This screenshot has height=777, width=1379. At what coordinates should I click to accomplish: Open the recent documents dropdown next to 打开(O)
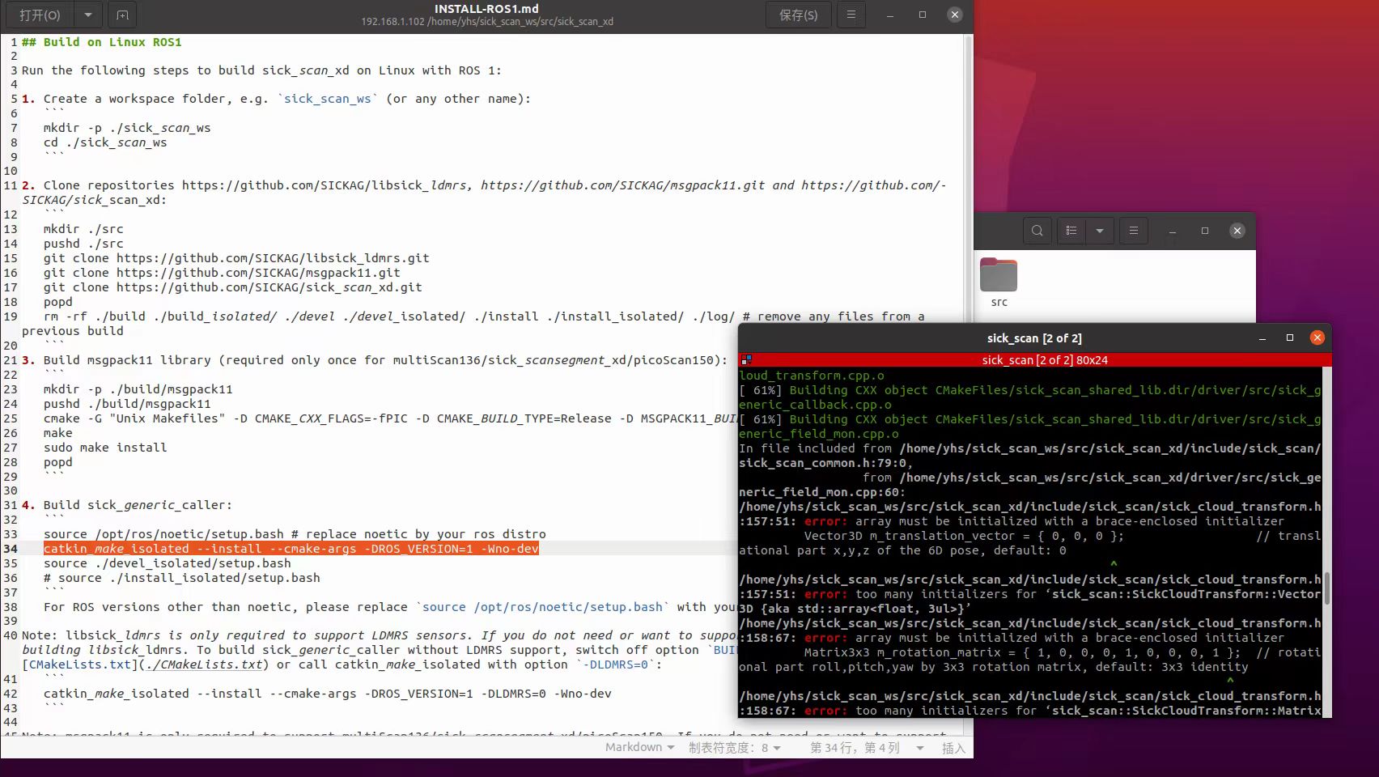[87, 15]
